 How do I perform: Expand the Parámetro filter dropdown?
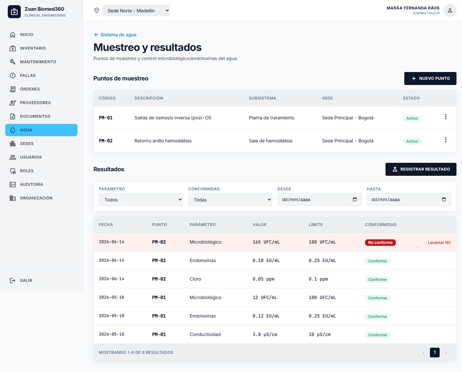(x=141, y=199)
